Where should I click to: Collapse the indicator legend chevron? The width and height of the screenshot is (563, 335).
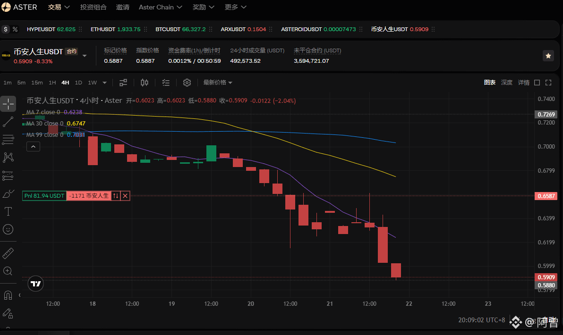[x=33, y=146]
